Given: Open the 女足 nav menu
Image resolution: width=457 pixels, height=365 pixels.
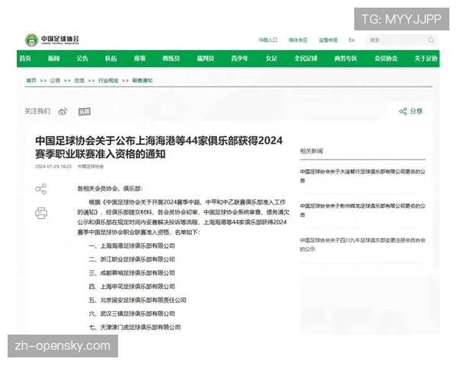Looking at the screenshot, I should pyautogui.click(x=271, y=59).
